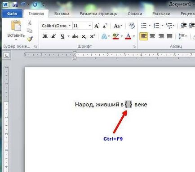The height and width of the screenshot is (172, 195).
Task: Clear all formatting with the eraser icon
Action: (x=132, y=26)
